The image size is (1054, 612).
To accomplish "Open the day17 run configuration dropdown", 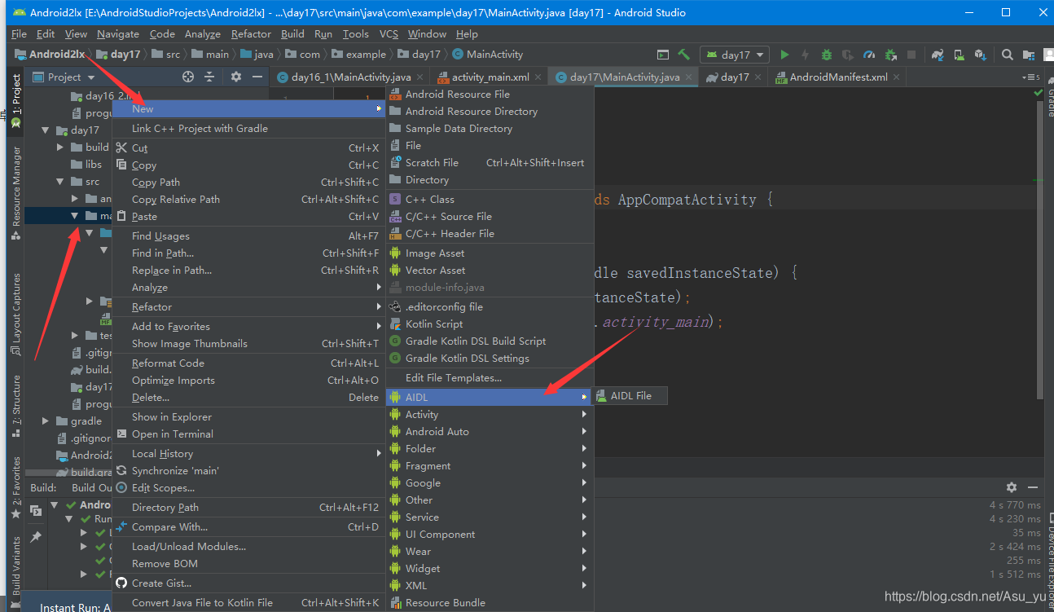I will tap(735, 55).
